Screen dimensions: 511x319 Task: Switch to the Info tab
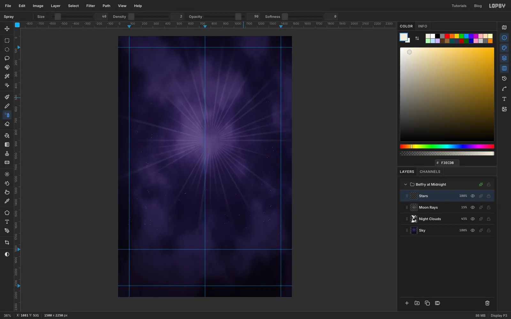423,26
